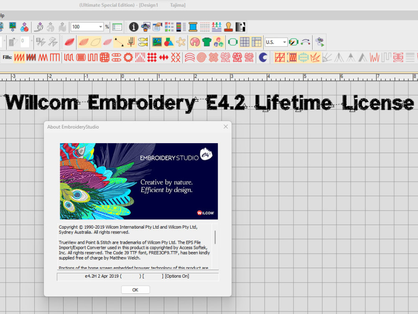418x314 pixels.
Task: Click the green T-shirt product icon
Action: click(x=206, y=42)
